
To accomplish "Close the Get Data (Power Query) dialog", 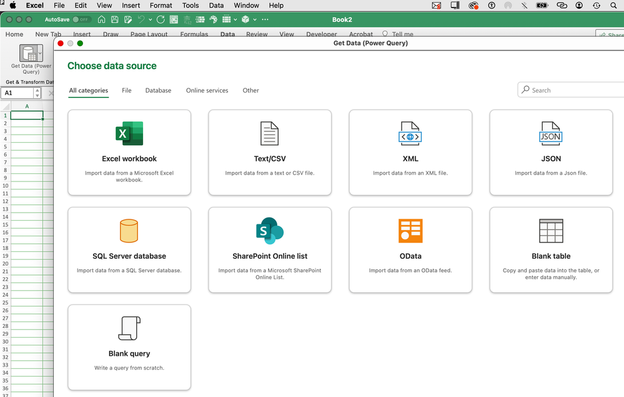I will pyautogui.click(x=61, y=43).
